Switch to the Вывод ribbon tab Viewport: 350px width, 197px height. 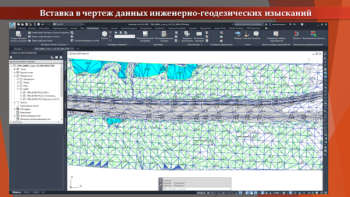pyautogui.click(x=104, y=28)
